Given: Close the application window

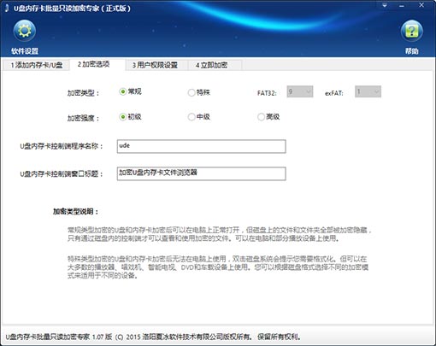Looking at the screenshot, I should click(421, 5).
